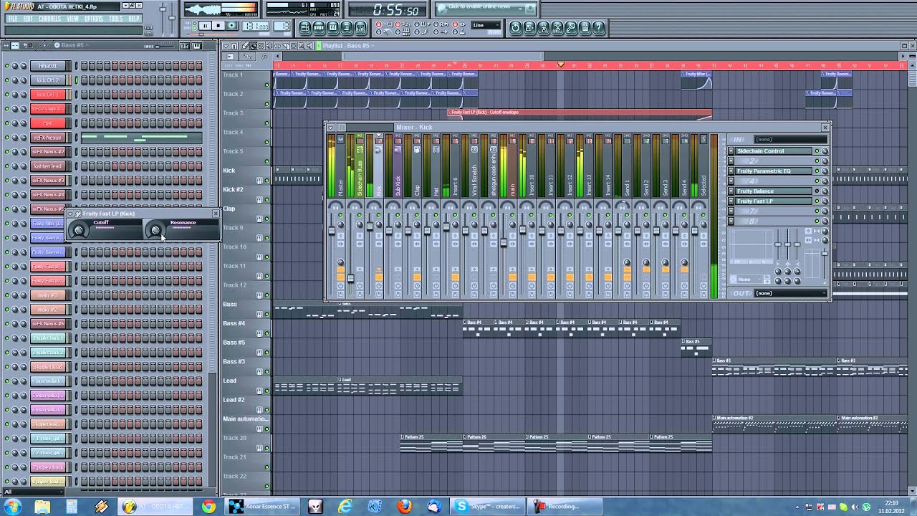
Task: Open the Fruity Fast LP slot menu arrow
Action: 731,201
